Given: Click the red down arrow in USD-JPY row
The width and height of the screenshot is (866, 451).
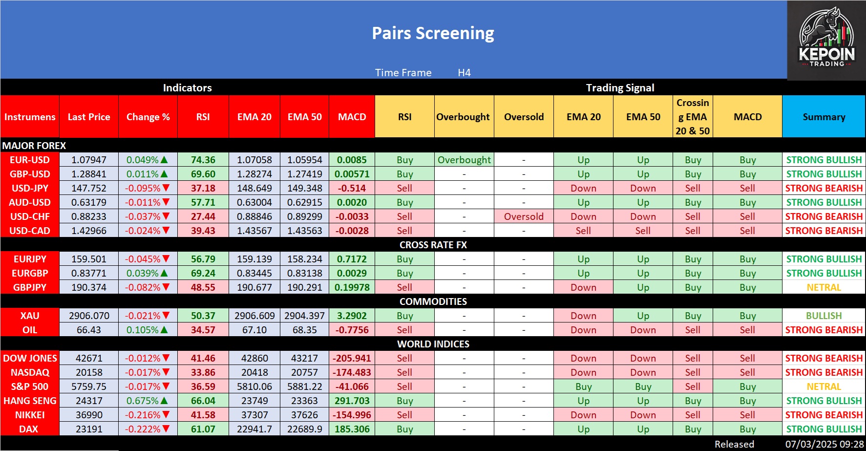Looking at the screenshot, I should point(166,188).
